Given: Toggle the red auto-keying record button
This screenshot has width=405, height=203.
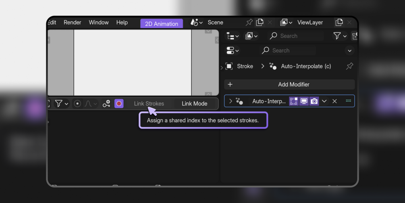Looking at the screenshot, I should 119,104.
